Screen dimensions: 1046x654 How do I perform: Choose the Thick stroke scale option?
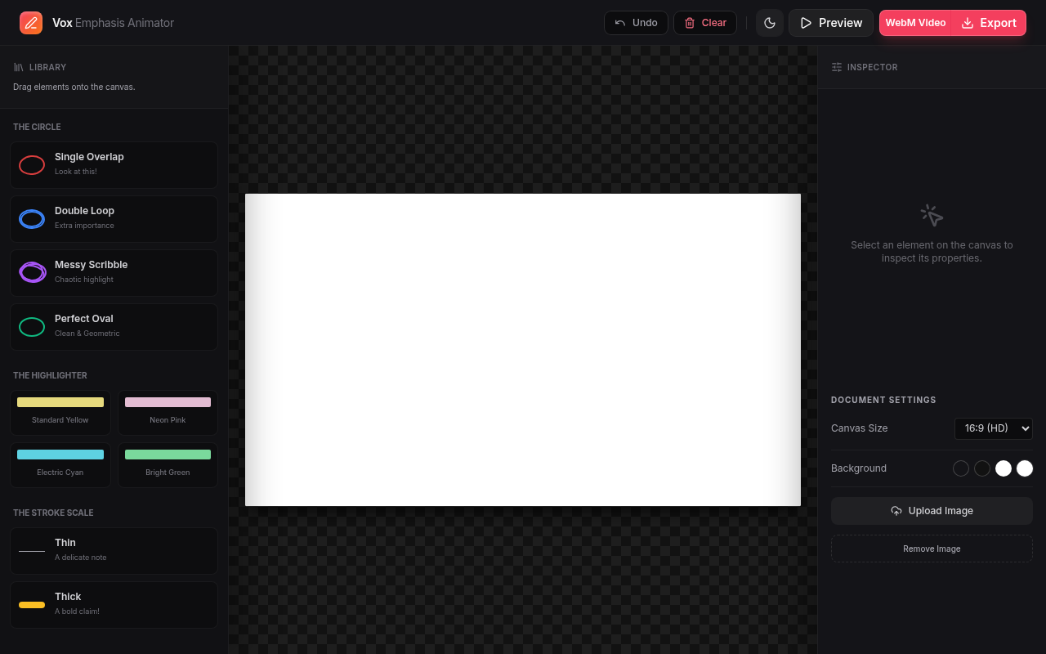(114, 605)
